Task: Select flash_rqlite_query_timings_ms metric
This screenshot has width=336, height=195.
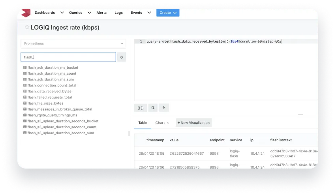Action: [x=52, y=115]
